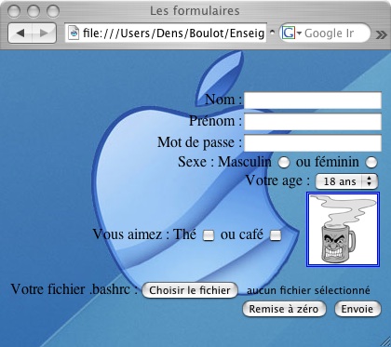
Task: Go back with the left arrow button
Action: [x=20, y=33]
